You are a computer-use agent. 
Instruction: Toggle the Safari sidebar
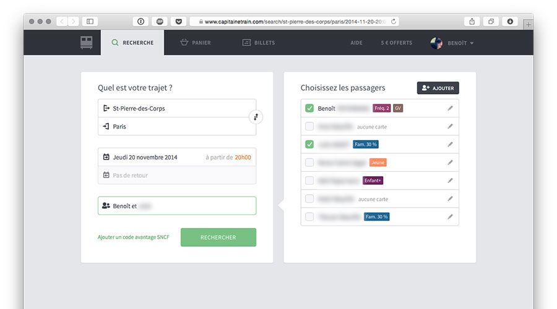click(x=90, y=22)
